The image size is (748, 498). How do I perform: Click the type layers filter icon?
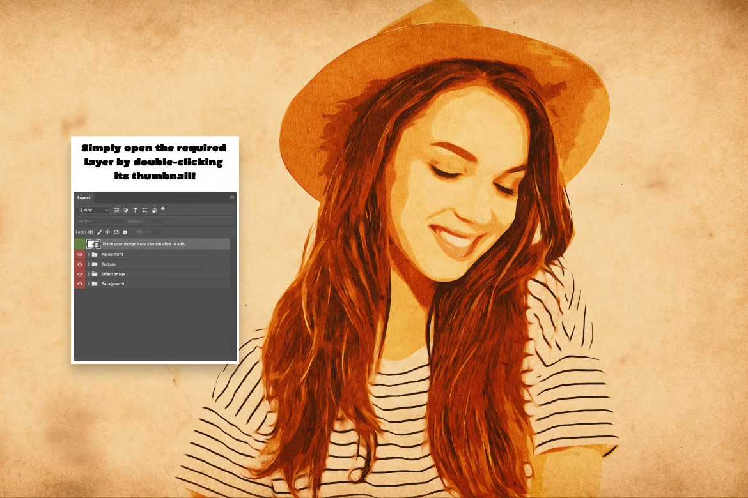[x=136, y=210]
